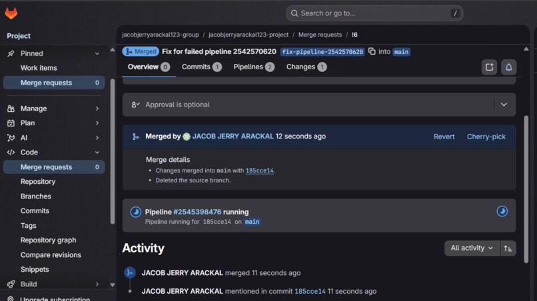The height and width of the screenshot is (301, 537).
Task: Click sidebar scroll down arrow
Action: point(113,284)
